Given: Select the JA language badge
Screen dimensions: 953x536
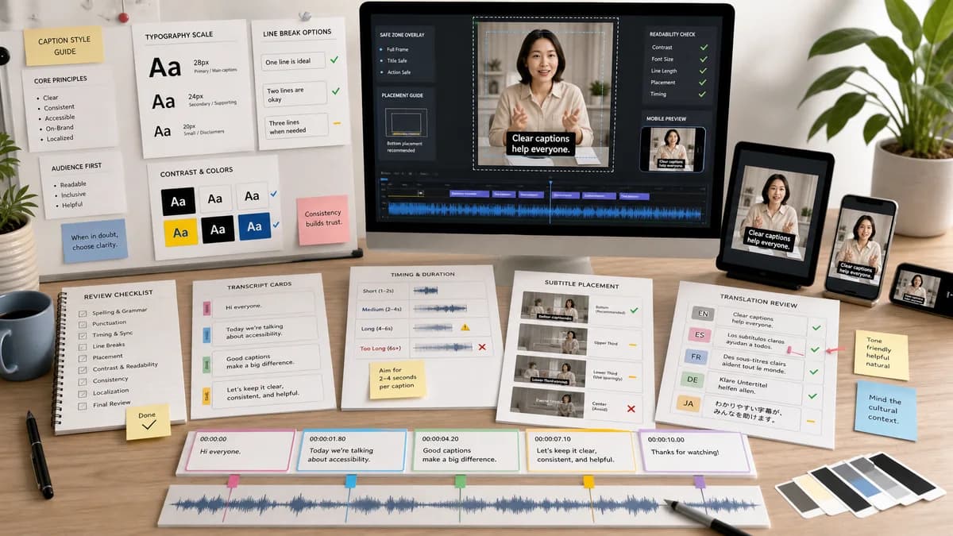Looking at the screenshot, I should [x=688, y=403].
